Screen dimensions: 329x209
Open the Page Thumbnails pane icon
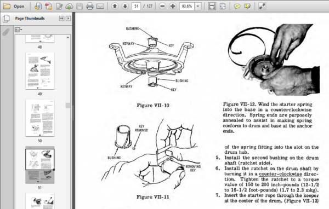point(6,19)
